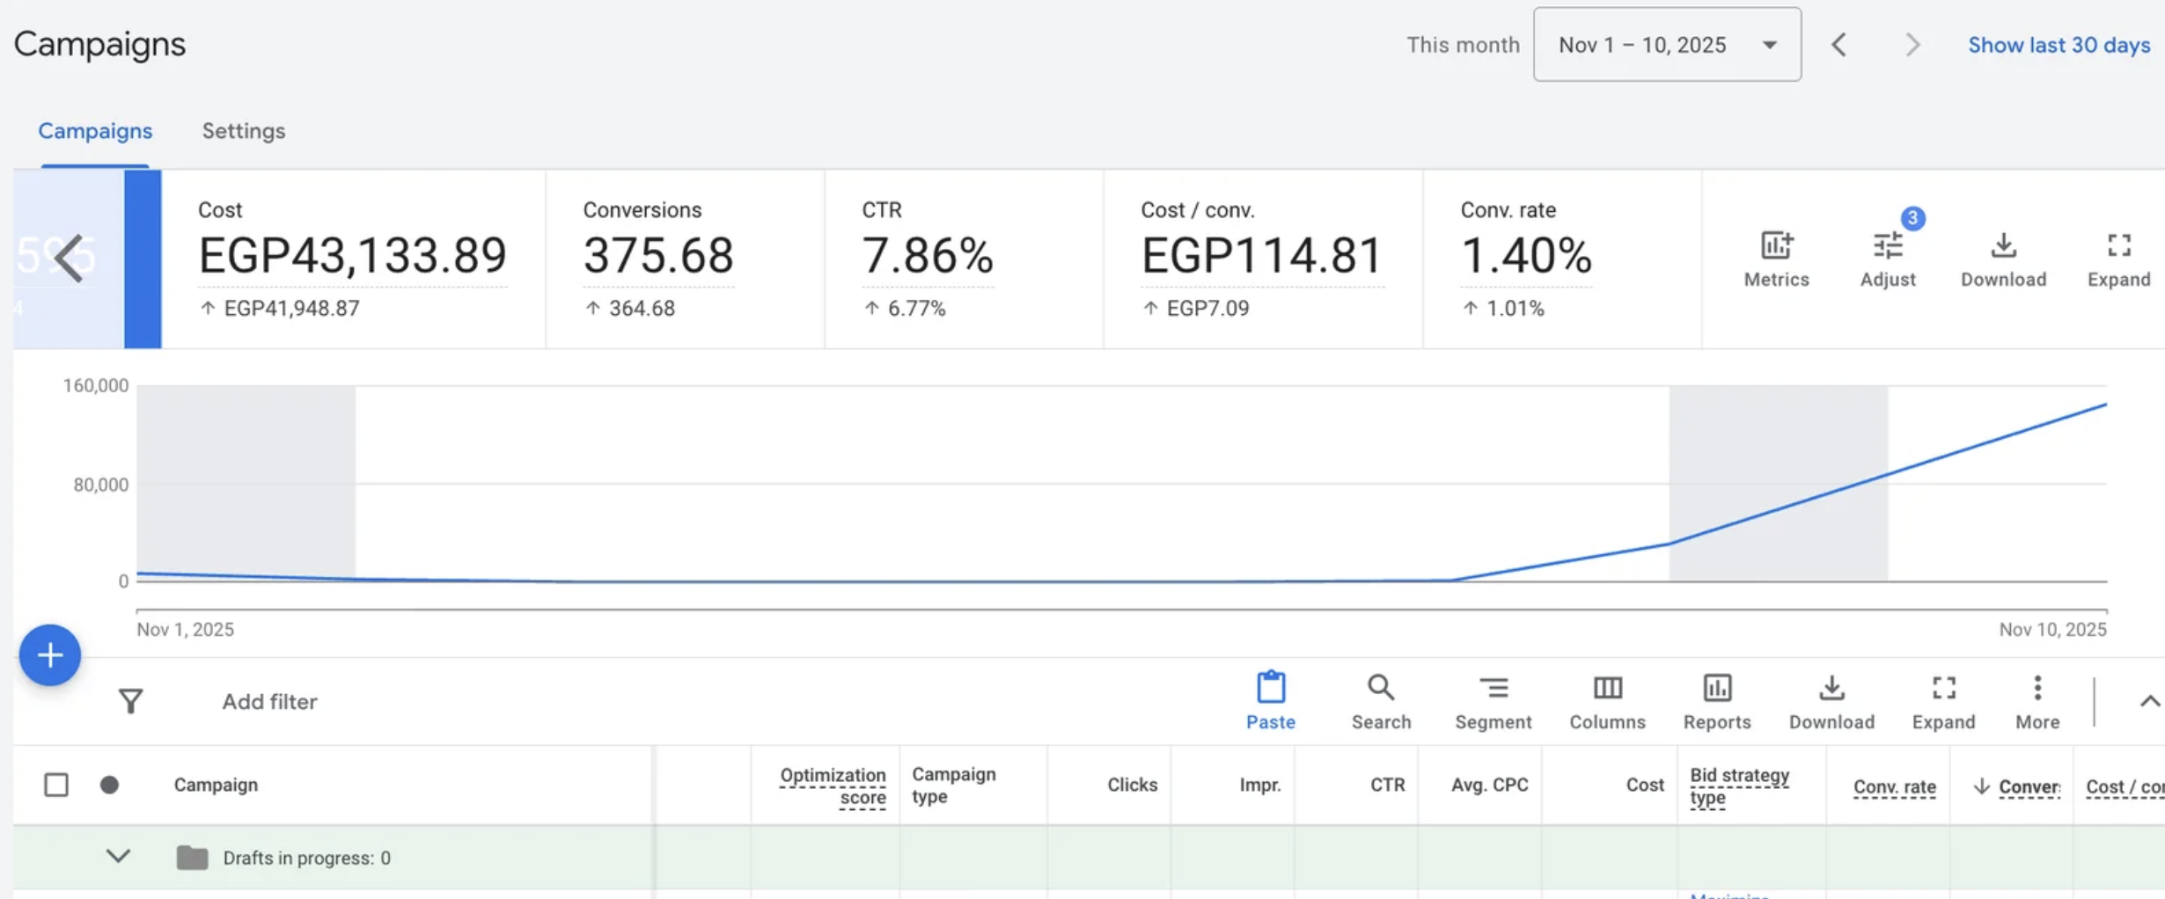Click the Add filter input field
2165x899 pixels.
pos(269,702)
